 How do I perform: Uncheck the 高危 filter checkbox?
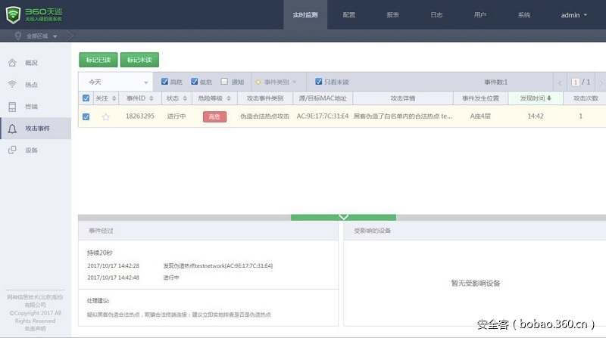pos(165,82)
